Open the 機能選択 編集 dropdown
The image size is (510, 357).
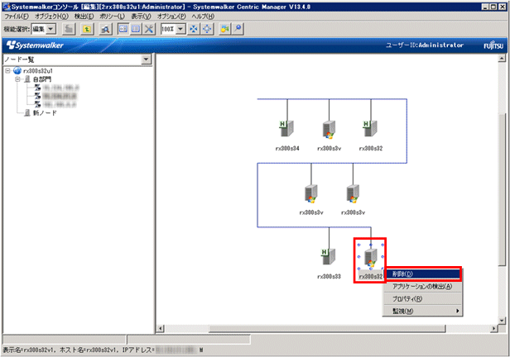[x=51, y=29]
